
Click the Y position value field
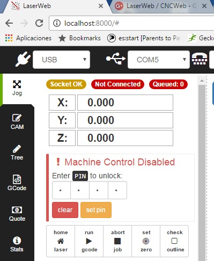[125, 120]
